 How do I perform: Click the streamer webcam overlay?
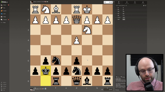145,73
